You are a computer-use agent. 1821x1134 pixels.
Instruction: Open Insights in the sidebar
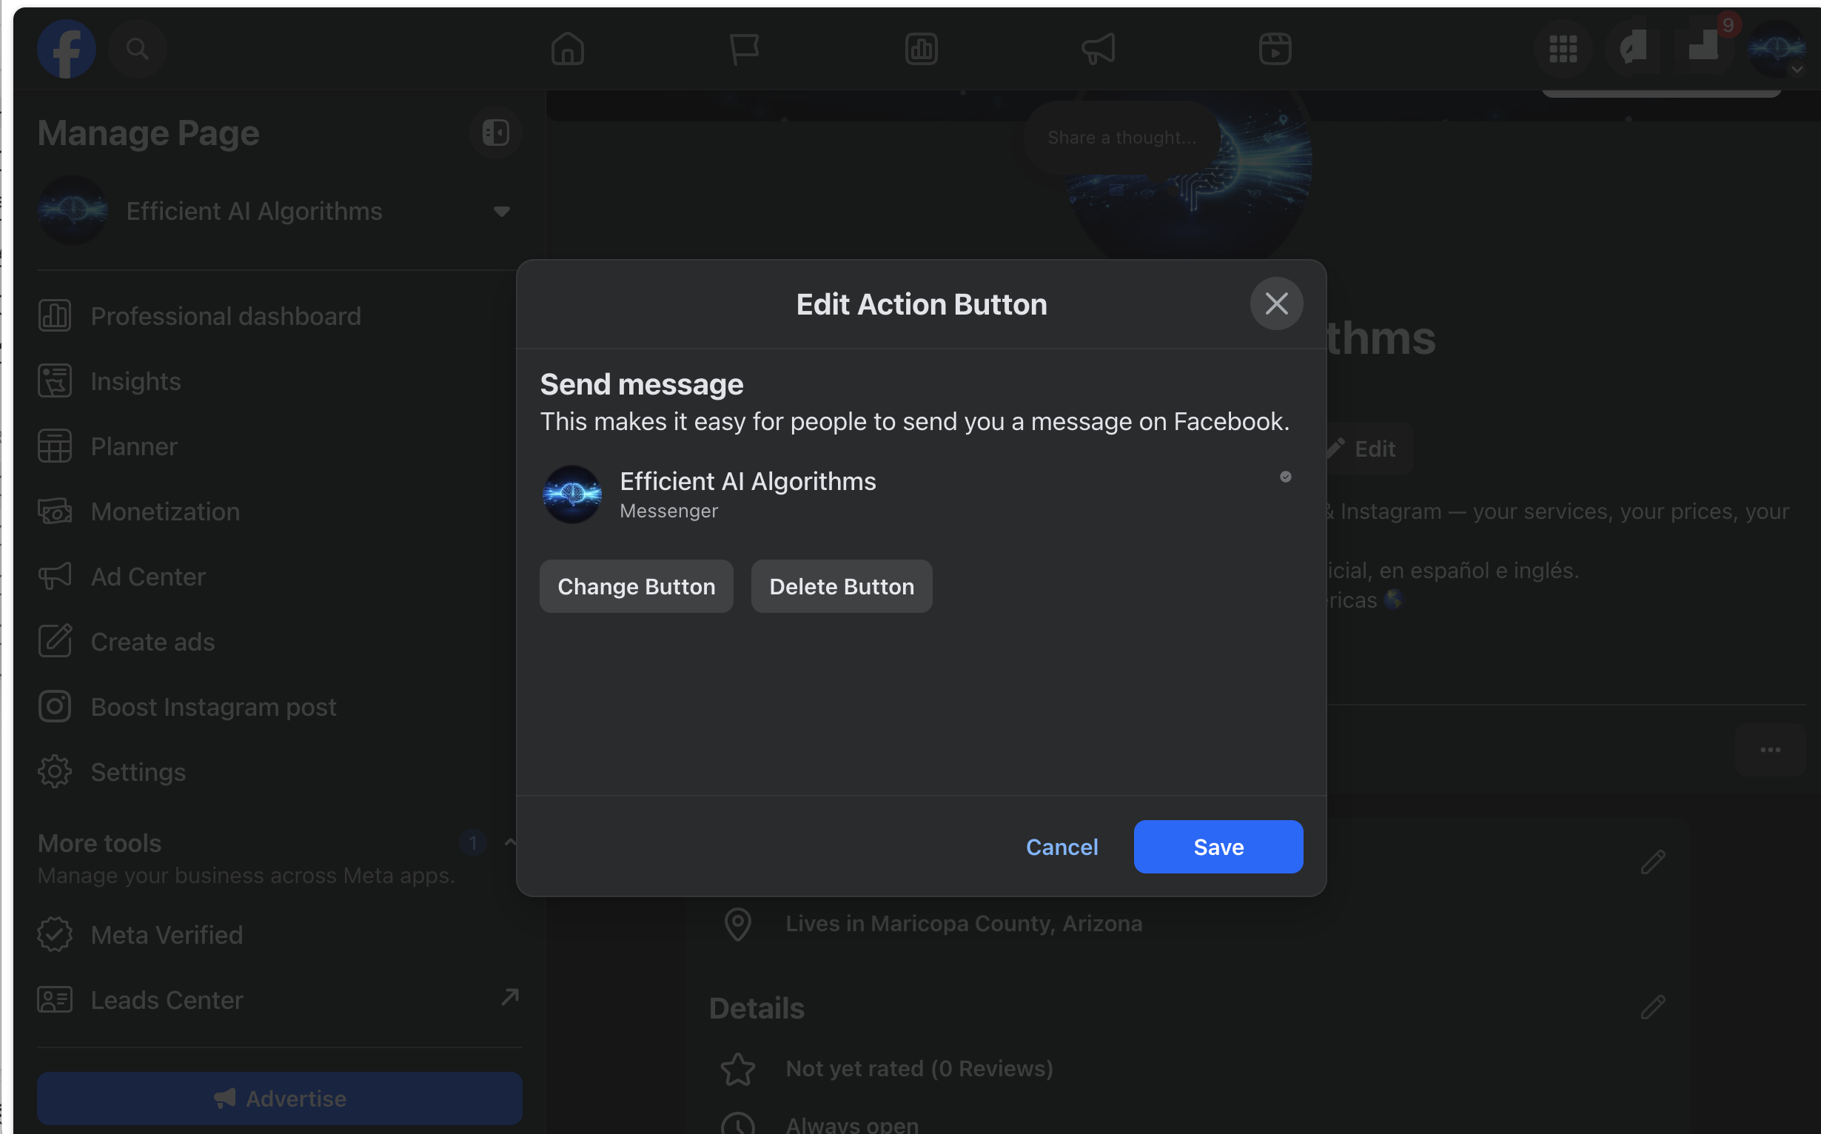[x=279, y=381]
